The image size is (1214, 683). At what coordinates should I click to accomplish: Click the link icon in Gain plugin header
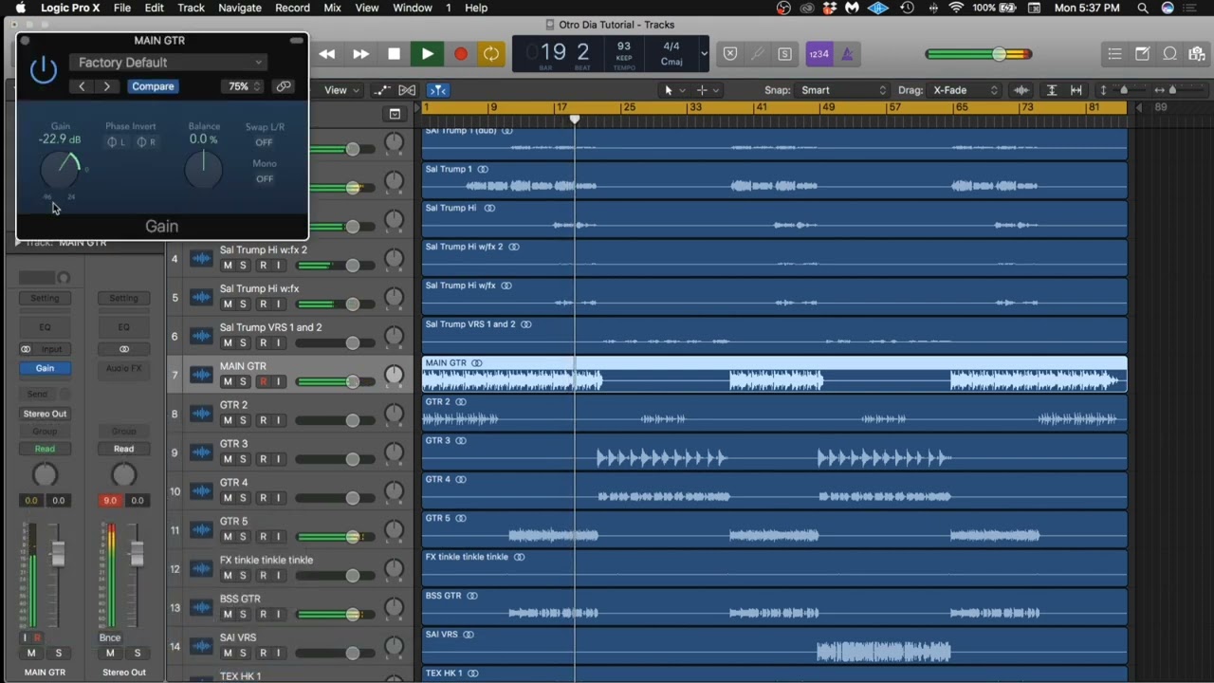(x=283, y=86)
